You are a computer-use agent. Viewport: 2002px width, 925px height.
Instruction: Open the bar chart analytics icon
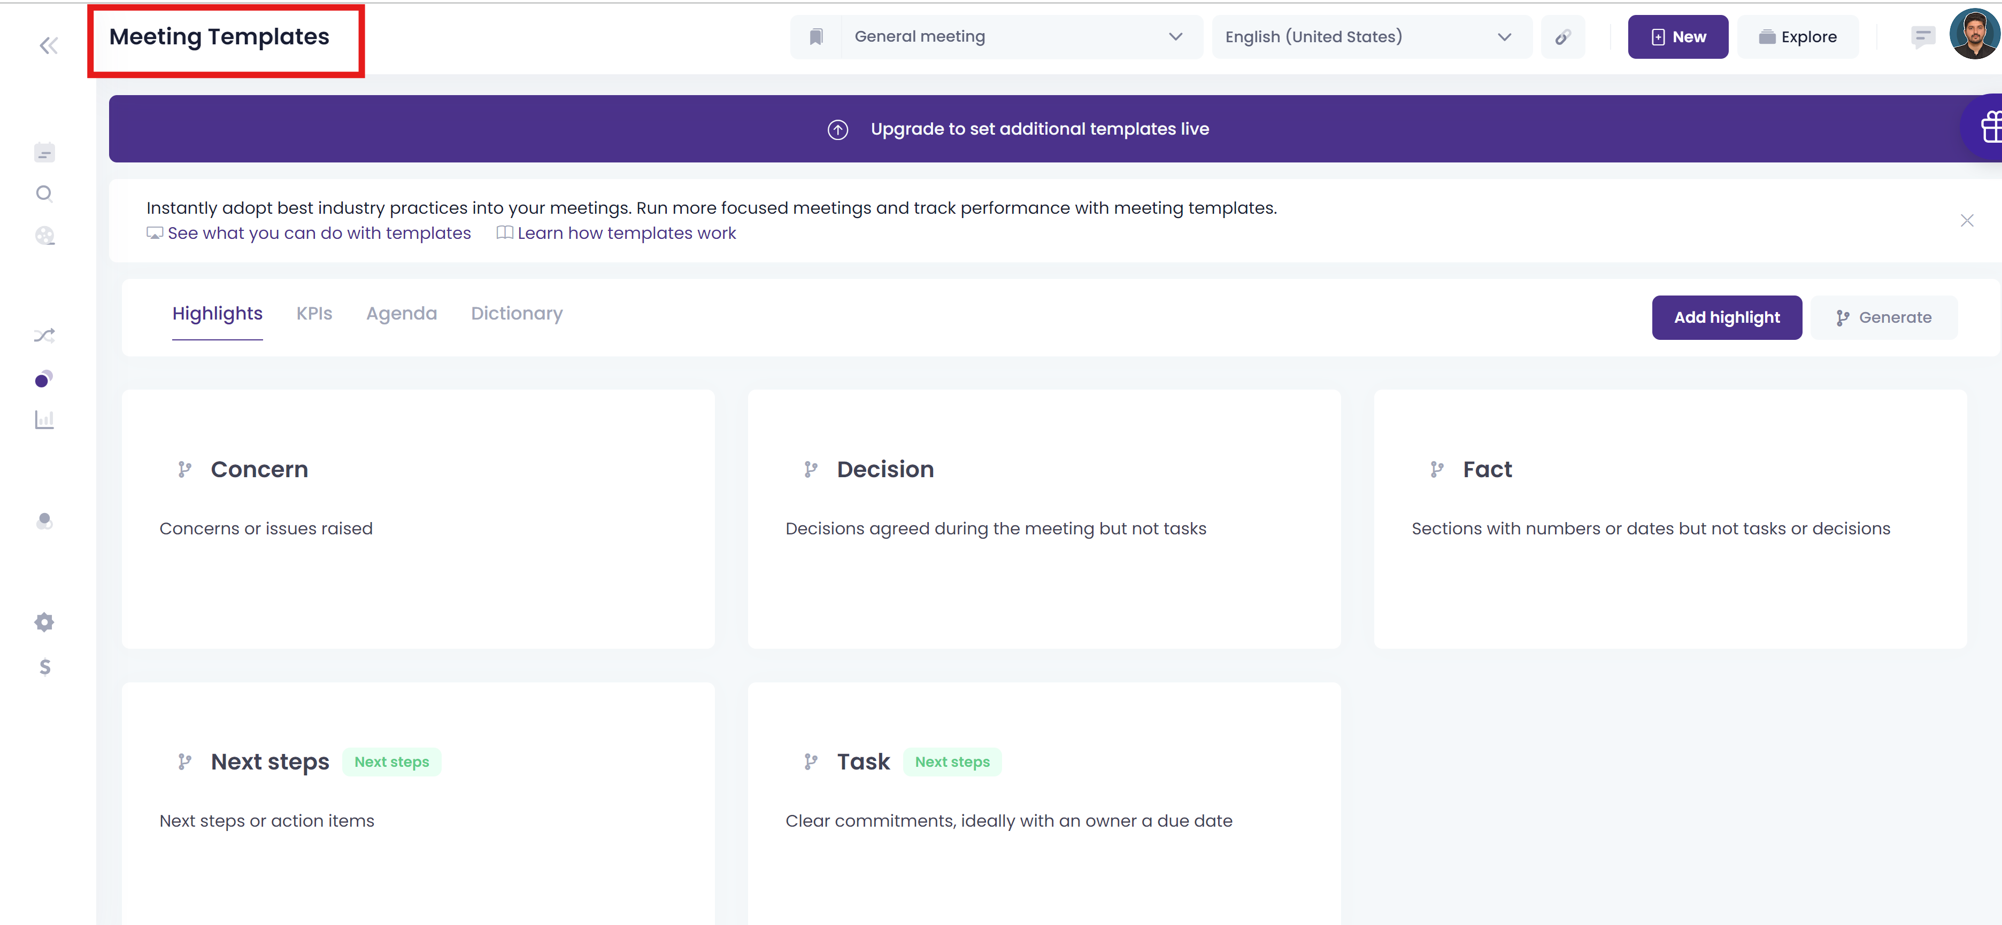click(x=44, y=420)
